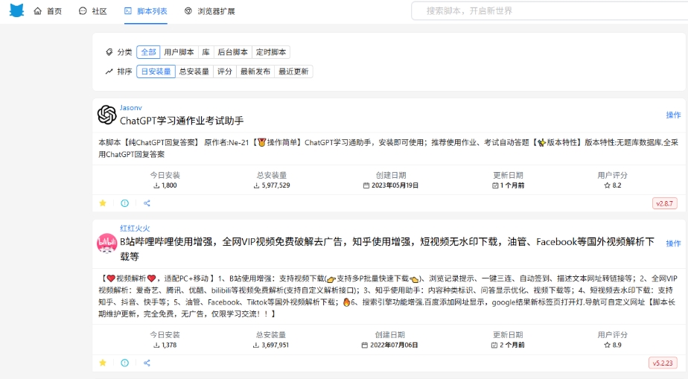Open the 脚本列表 nav item
The image size is (688, 379).
pos(146,11)
